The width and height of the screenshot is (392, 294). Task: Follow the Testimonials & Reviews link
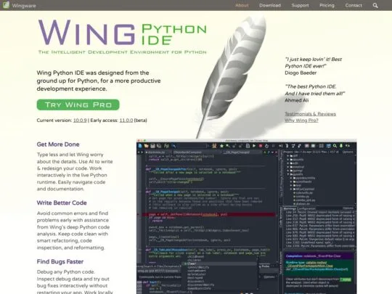[x=310, y=114]
